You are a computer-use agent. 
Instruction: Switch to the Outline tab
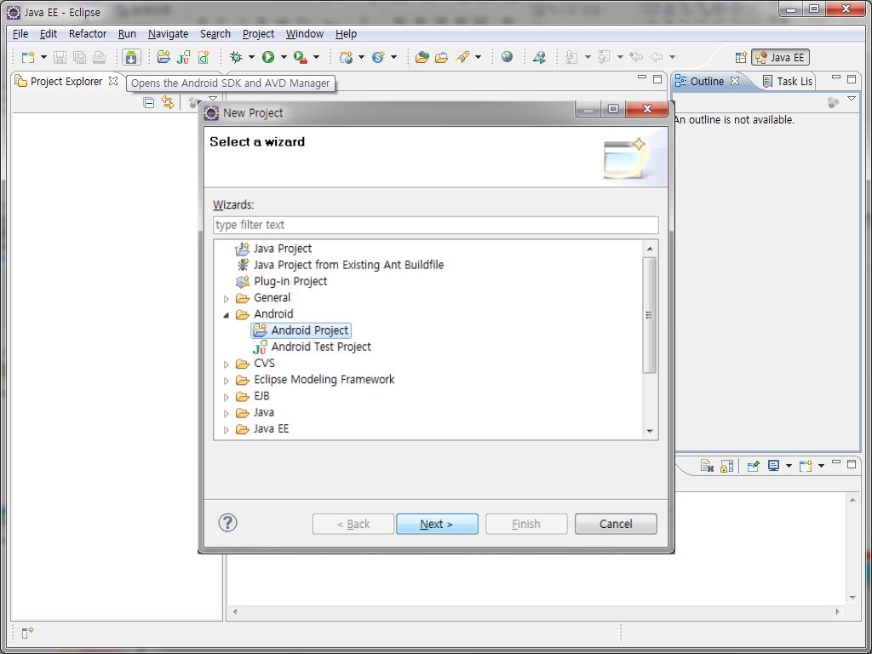point(706,81)
